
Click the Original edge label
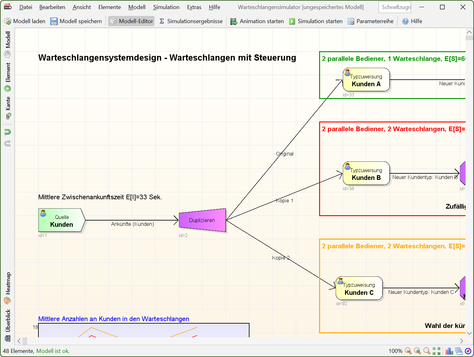coord(285,154)
